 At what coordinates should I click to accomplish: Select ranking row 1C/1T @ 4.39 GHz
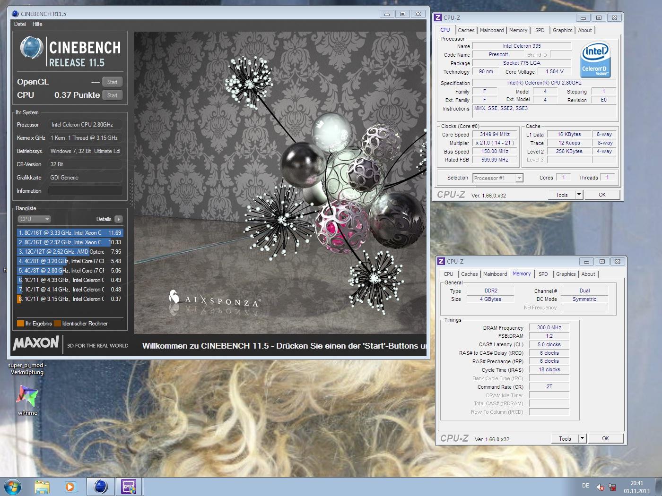point(70,280)
